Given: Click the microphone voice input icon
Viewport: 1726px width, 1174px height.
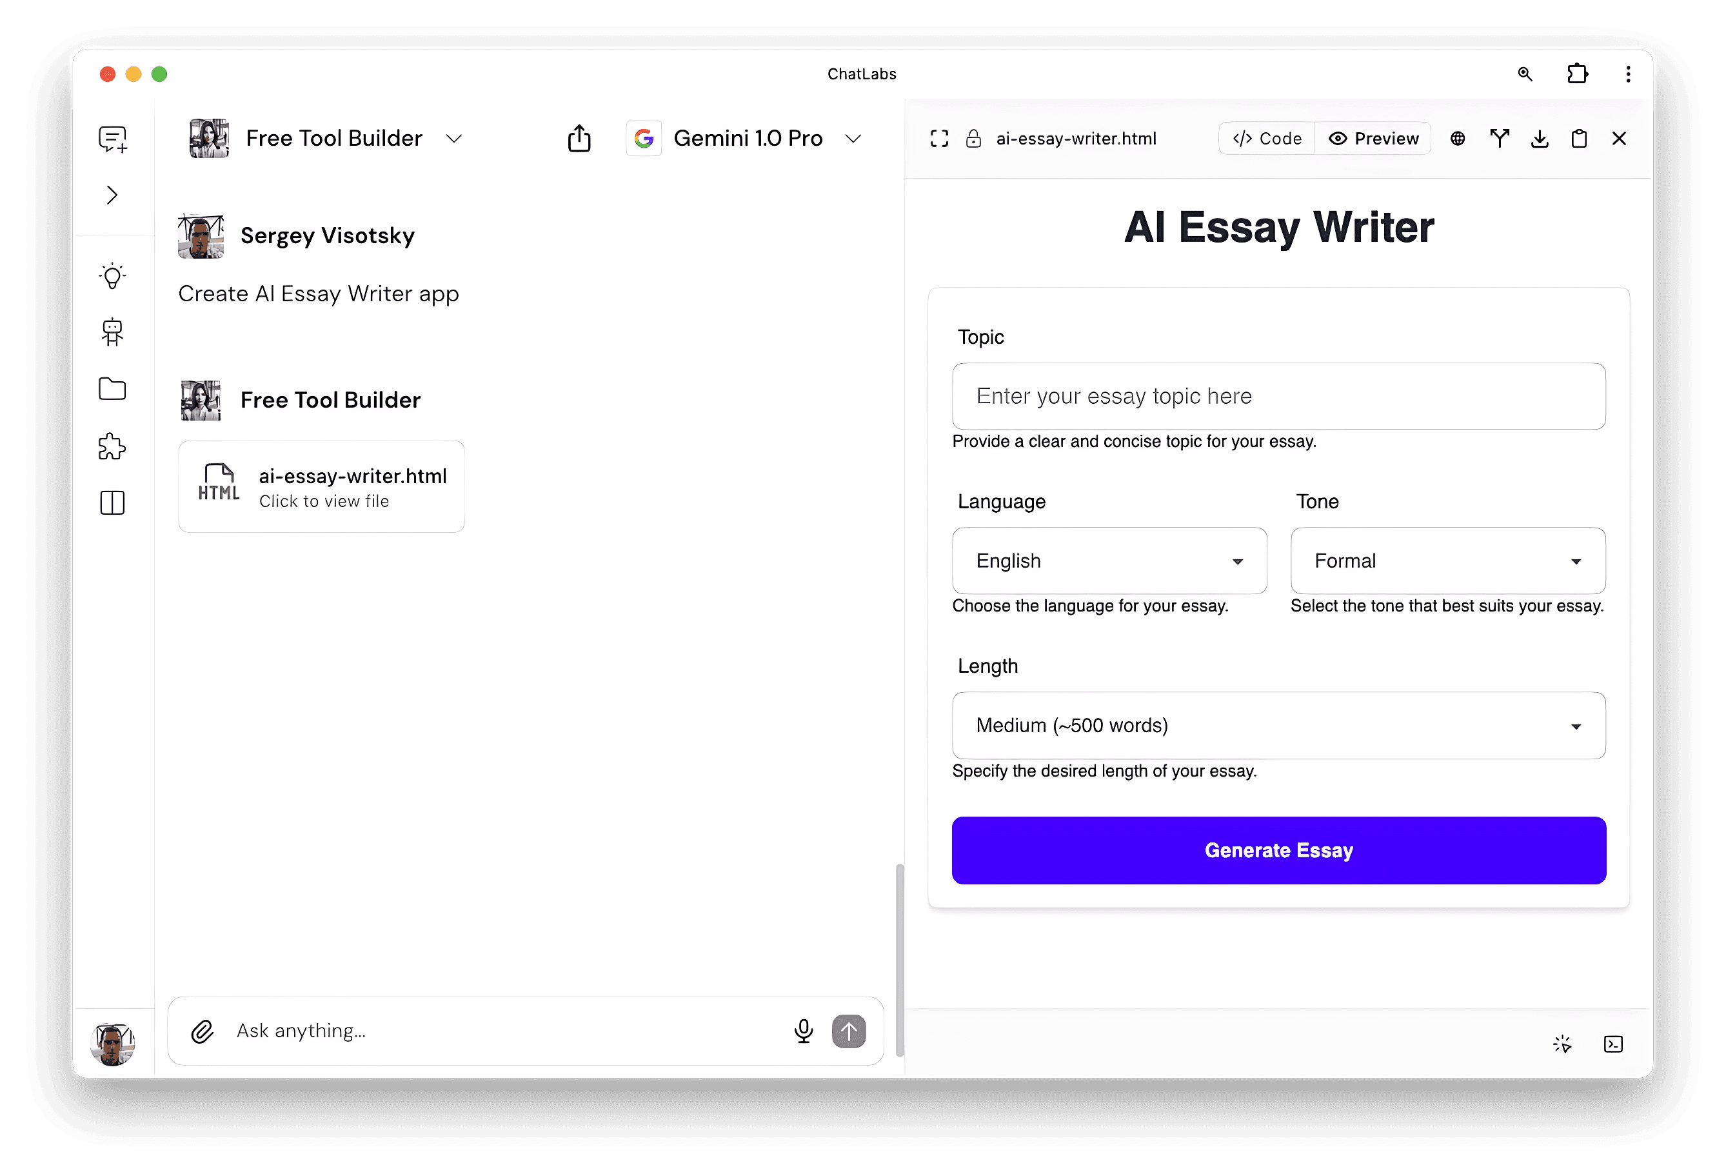Looking at the screenshot, I should pyautogui.click(x=803, y=1031).
